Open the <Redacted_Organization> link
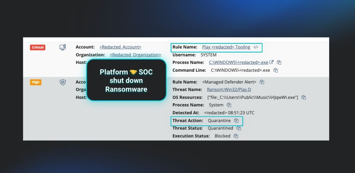The width and height of the screenshot is (355, 173). [135, 55]
